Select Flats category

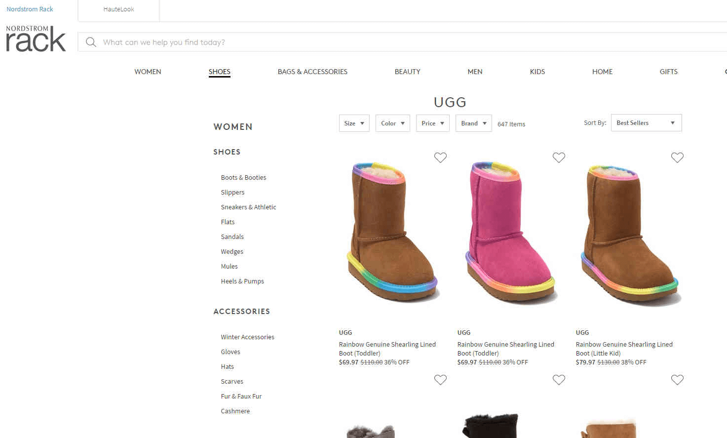coord(228,222)
